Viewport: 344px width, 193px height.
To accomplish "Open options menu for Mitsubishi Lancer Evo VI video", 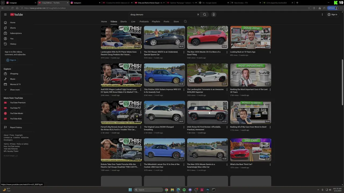I will (184, 165).
